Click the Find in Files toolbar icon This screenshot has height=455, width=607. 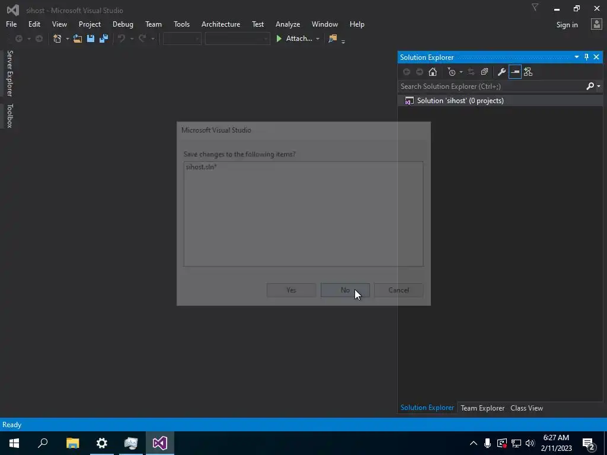coord(333,39)
